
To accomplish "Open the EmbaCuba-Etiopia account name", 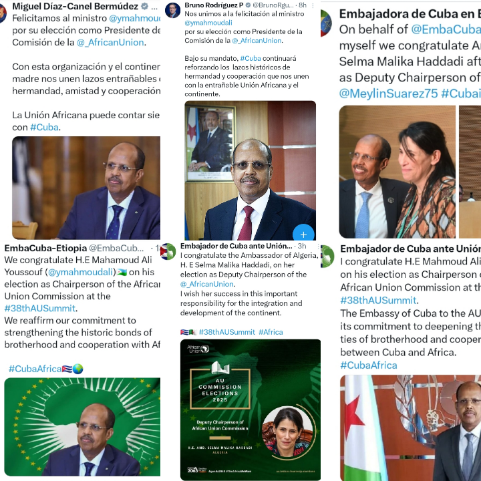I will (45, 248).
